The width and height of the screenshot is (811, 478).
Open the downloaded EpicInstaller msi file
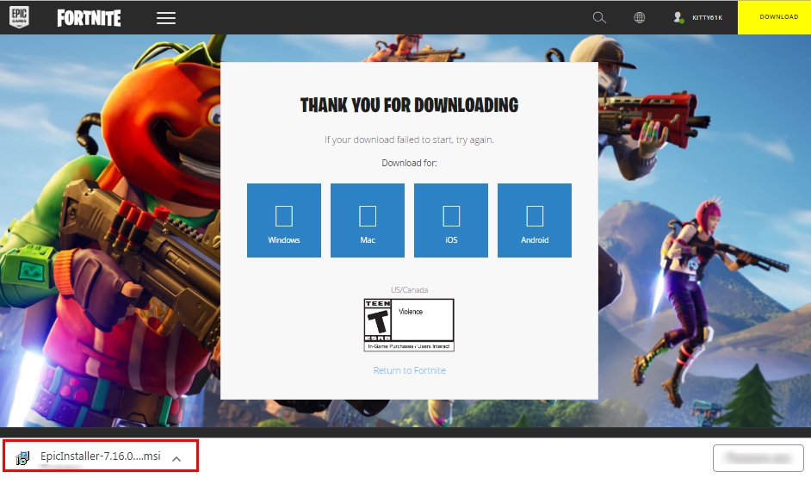pos(101,456)
